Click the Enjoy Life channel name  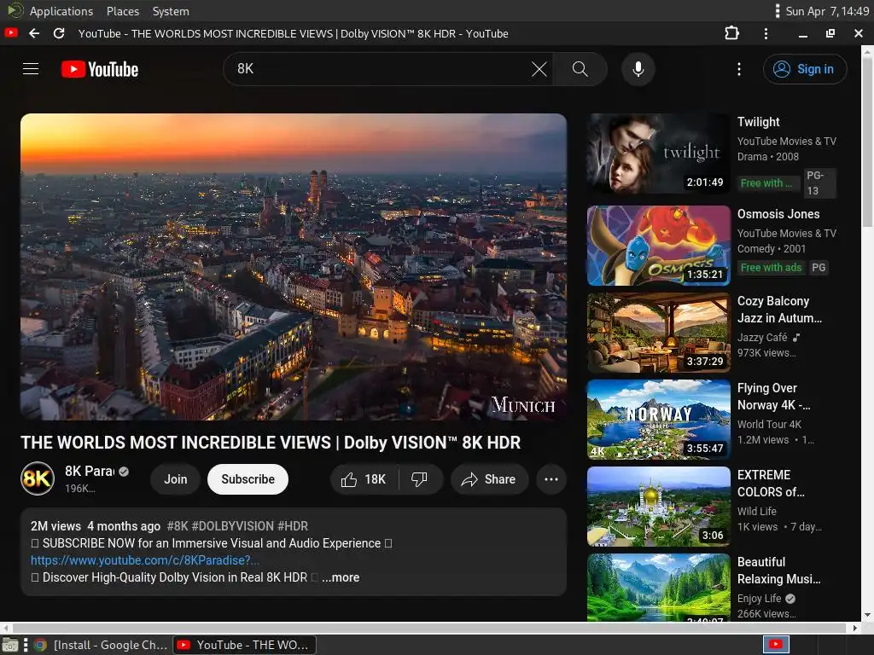pyautogui.click(x=759, y=598)
